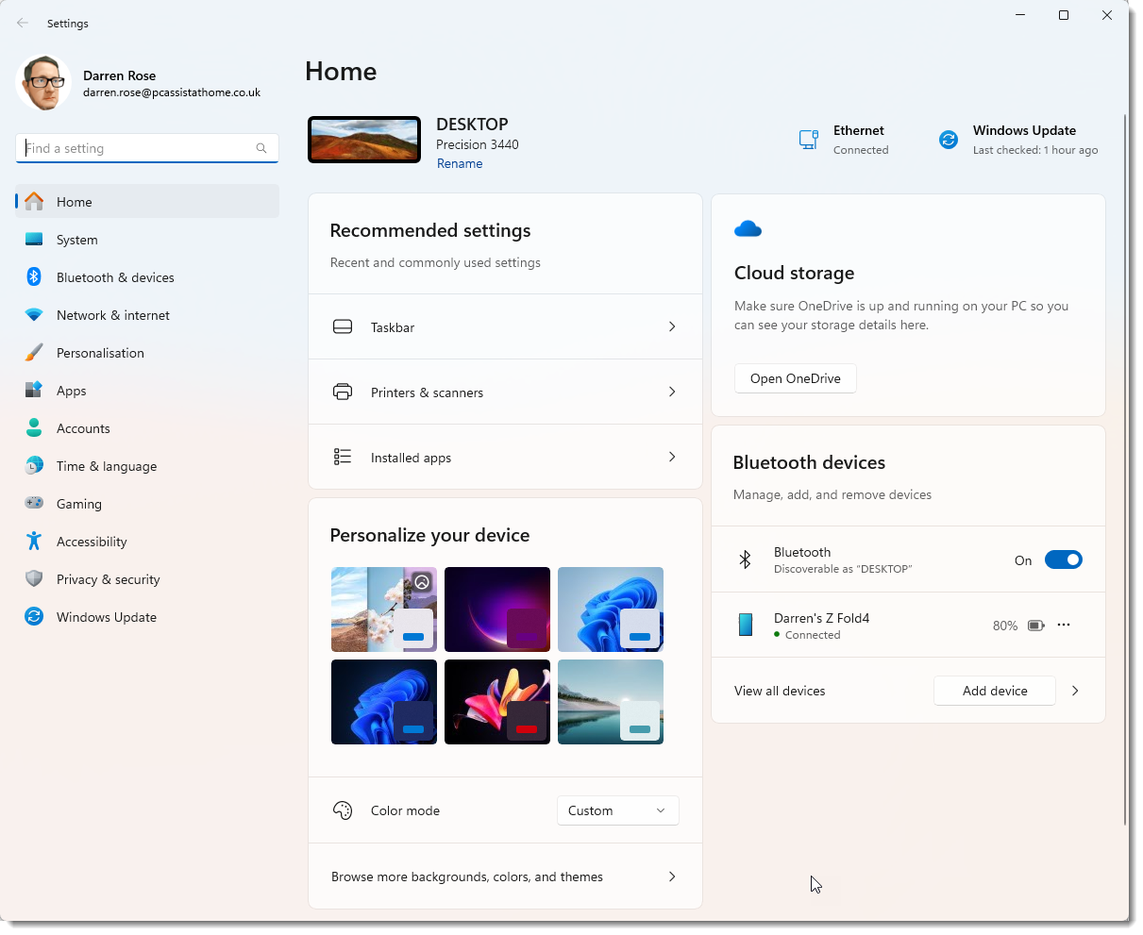The image size is (1143, 935).
Task: Select the pink flower wallpaper thumbnail
Action: tap(496, 702)
